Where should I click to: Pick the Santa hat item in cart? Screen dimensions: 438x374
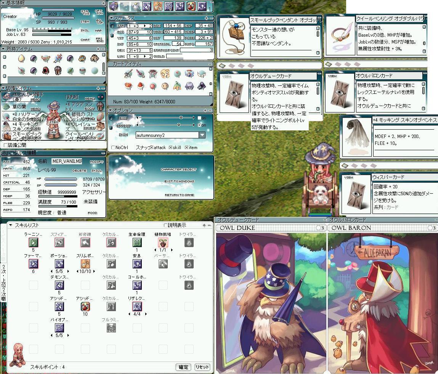click(x=141, y=86)
